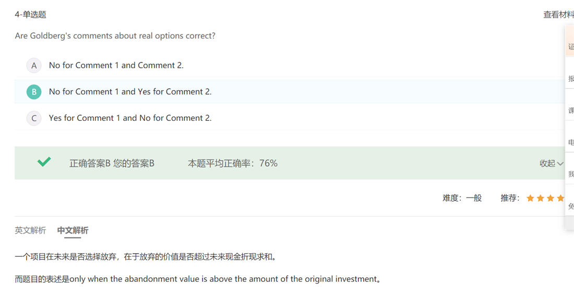Open the 课 item in the side panel
Screen dimensions: 574x287
pyautogui.click(x=571, y=110)
